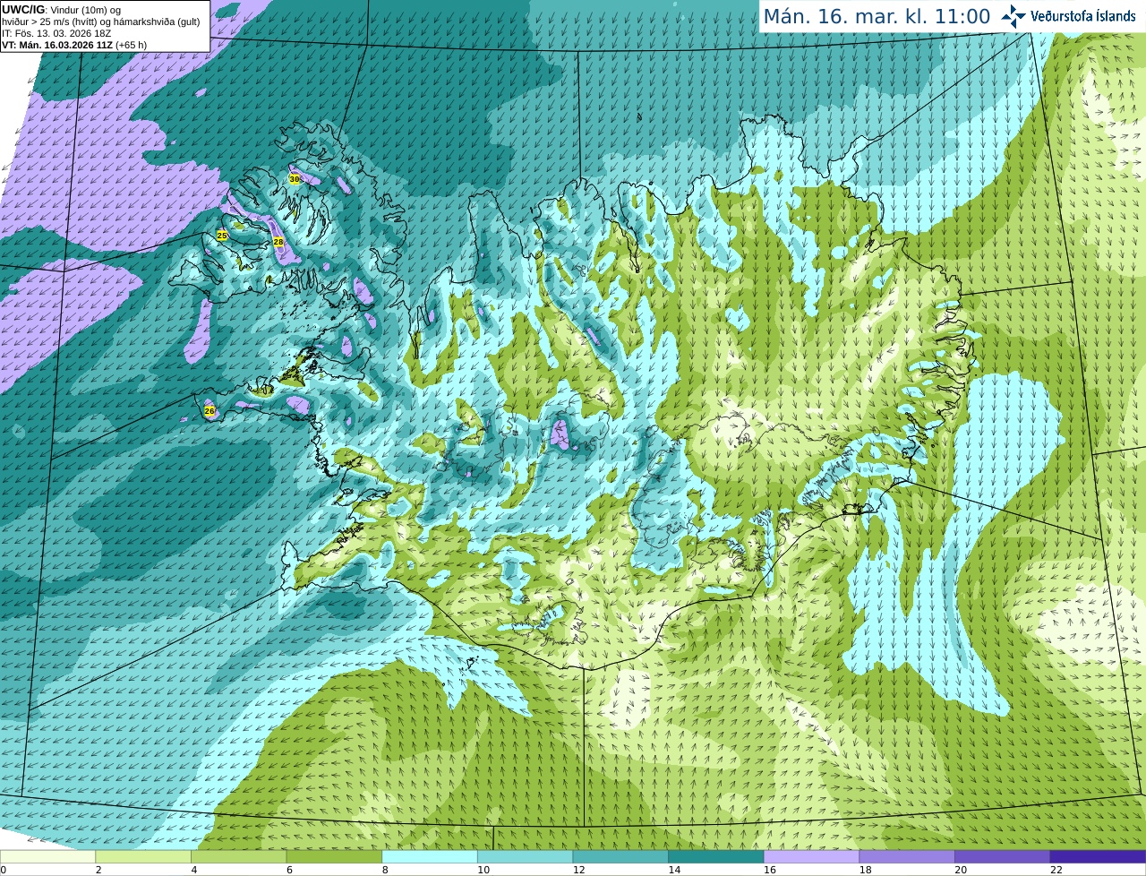Click the yellow gust marker labeled 25
Screen dimensions: 1146x876
222,236
